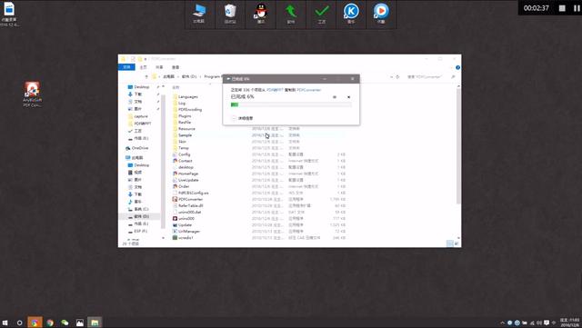
Task: Click Program Files in the address breadcrumb
Action: (213, 76)
